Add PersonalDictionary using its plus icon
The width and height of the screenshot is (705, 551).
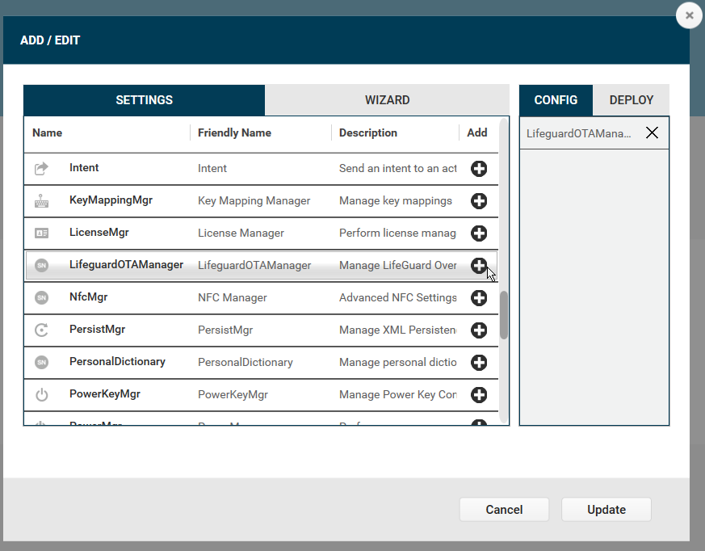click(479, 362)
